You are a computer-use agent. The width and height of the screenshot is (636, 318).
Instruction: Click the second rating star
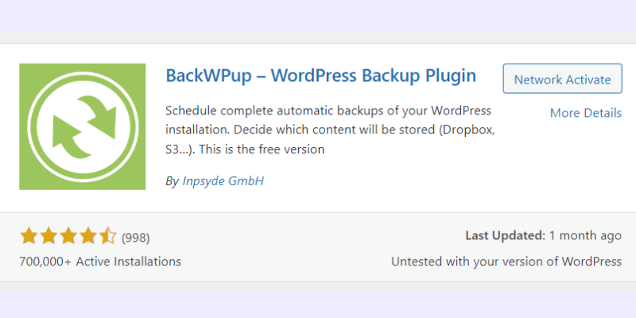pyautogui.click(x=48, y=235)
